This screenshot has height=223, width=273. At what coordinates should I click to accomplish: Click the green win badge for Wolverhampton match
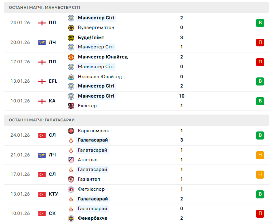coord(260,23)
